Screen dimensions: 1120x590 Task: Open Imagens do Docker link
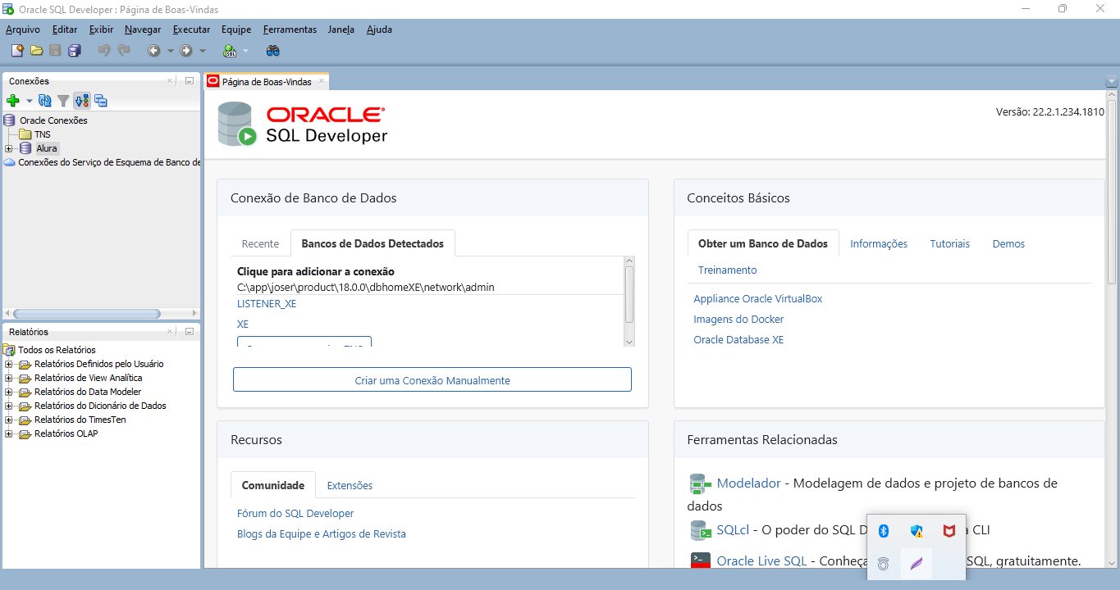pos(738,320)
